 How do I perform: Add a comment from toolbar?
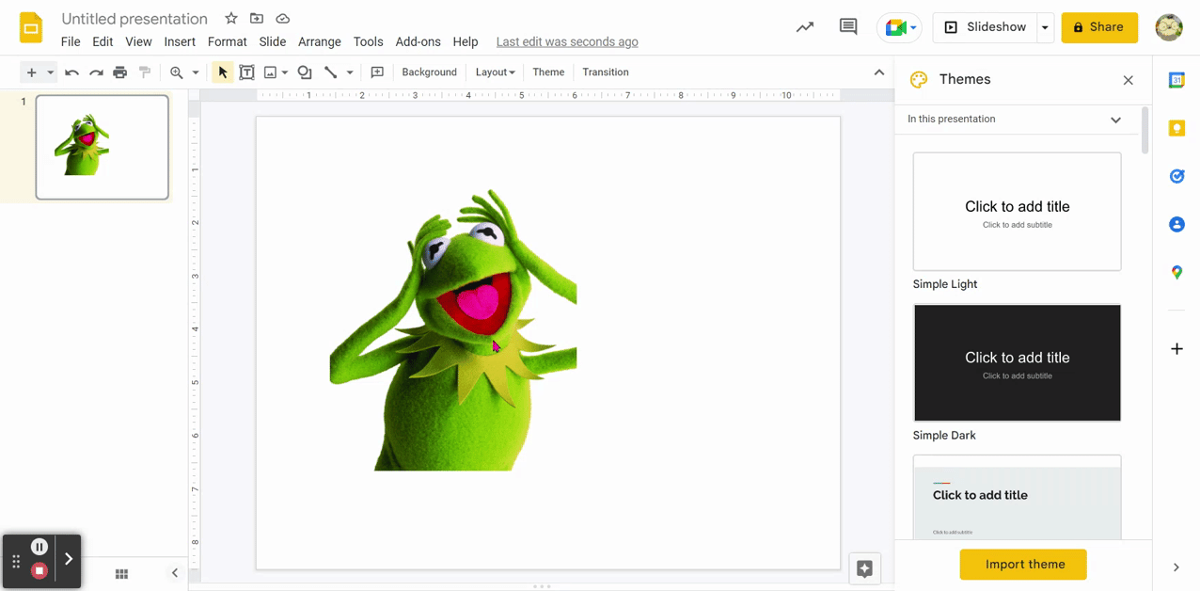[x=377, y=72]
